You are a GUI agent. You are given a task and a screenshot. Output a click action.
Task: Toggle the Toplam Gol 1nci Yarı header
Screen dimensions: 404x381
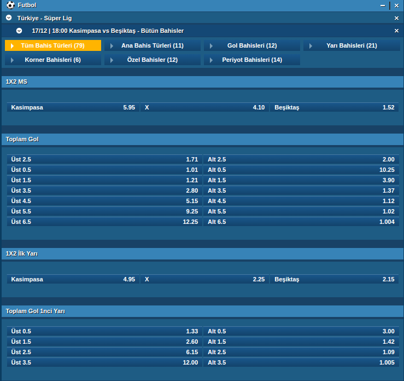pos(202,311)
